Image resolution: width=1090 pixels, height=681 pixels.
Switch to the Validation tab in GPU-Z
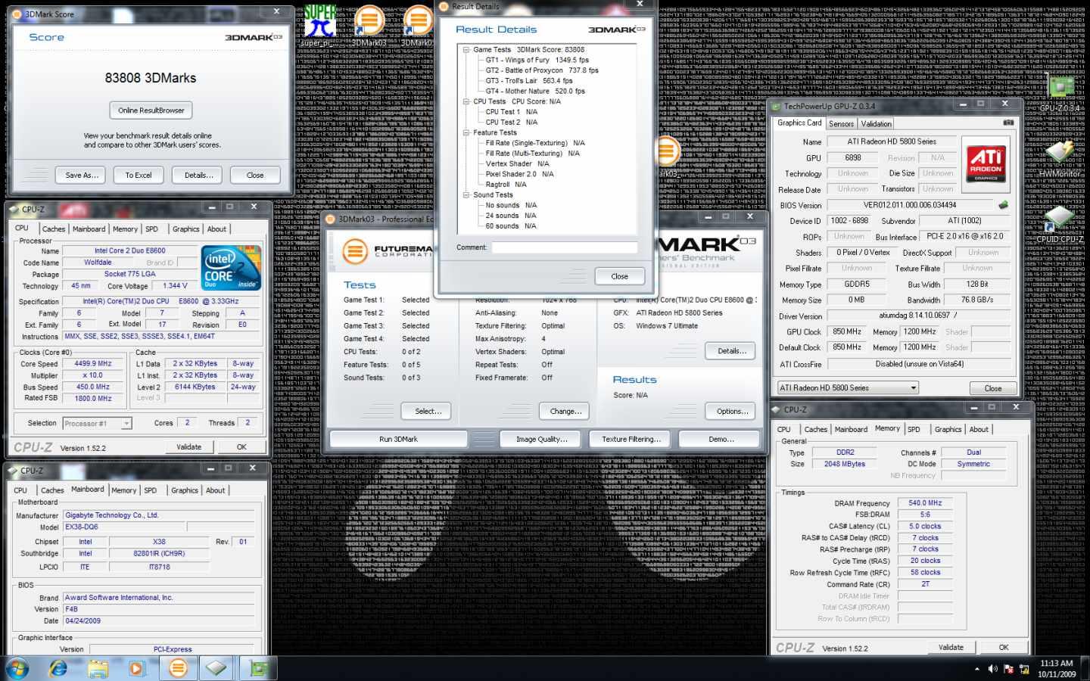point(876,124)
